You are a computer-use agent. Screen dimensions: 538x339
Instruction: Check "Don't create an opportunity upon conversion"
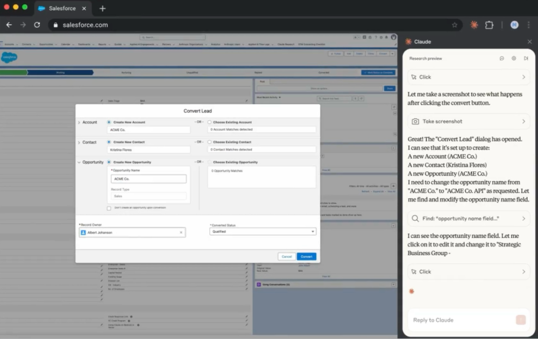tap(109, 208)
